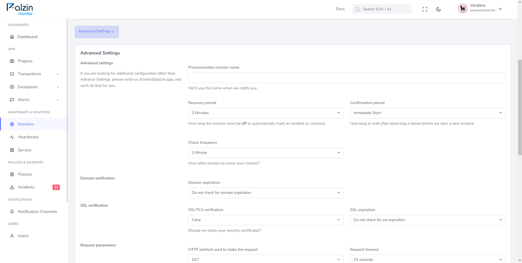Screen dimensions: 522x263
Task: Click the Search (Ctrl + K) box
Action: point(382,9)
